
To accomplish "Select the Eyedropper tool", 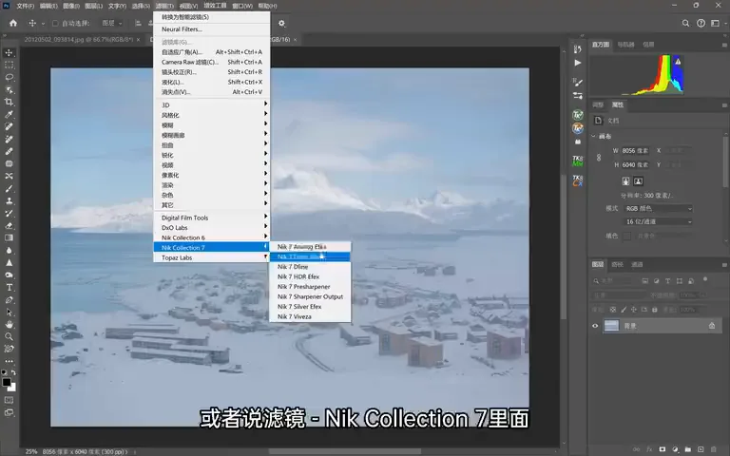I will [9, 114].
